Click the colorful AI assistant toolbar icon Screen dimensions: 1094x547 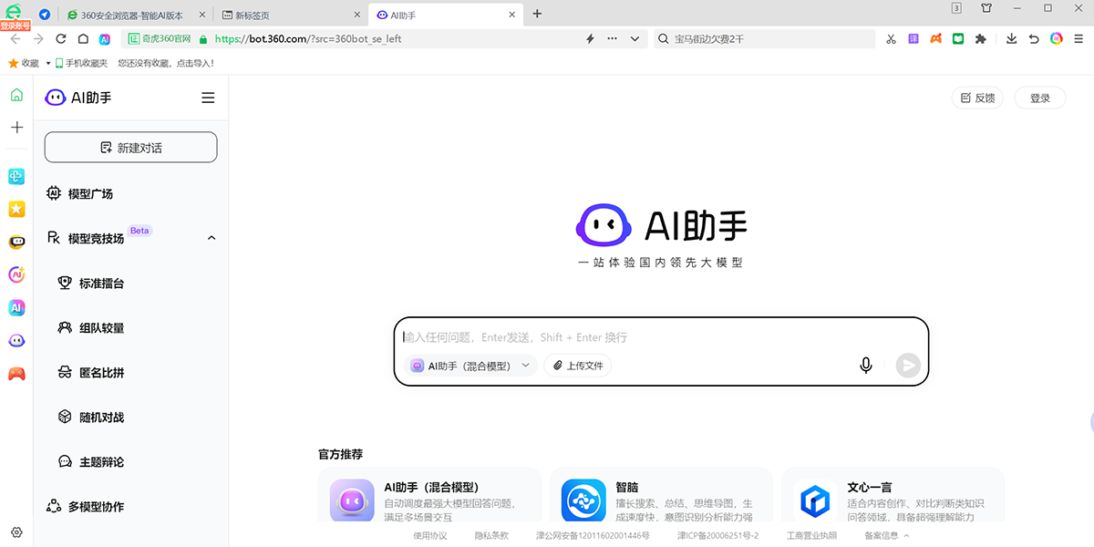pos(1056,38)
